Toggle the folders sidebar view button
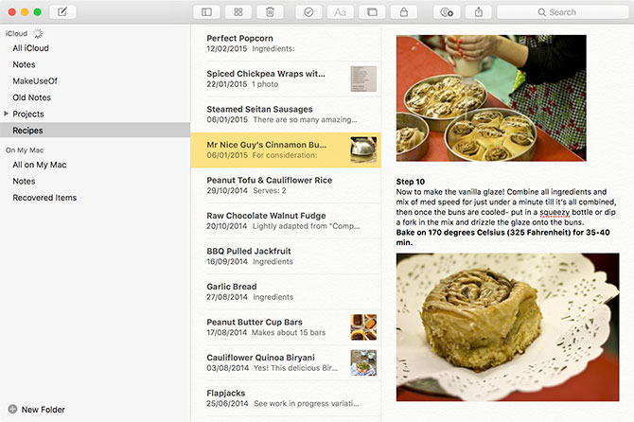The height and width of the screenshot is (422, 634). coord(206,12)
